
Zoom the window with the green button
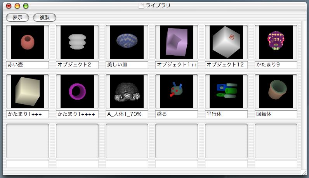[x=26, y=6]
